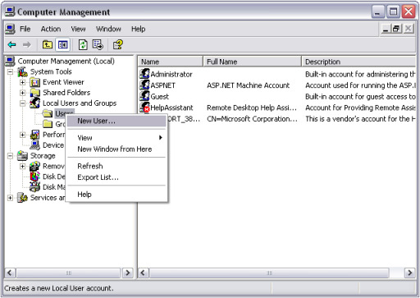The height and width of the screenshot is (298, 420).
Task: Select the Guest user account
Action: [160, 97]
